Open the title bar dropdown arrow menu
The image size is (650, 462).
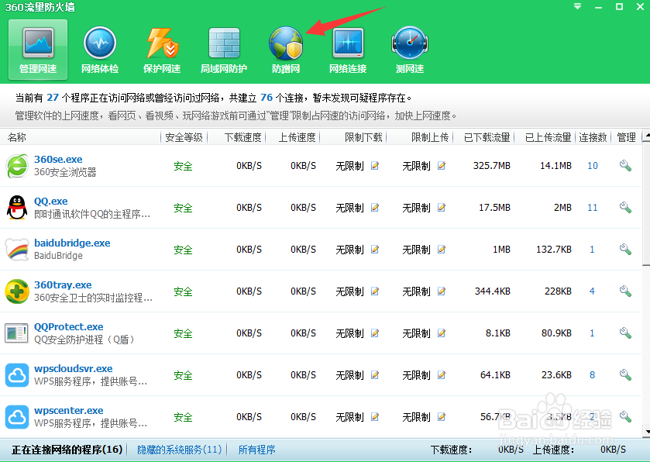[x=576, y=7]
